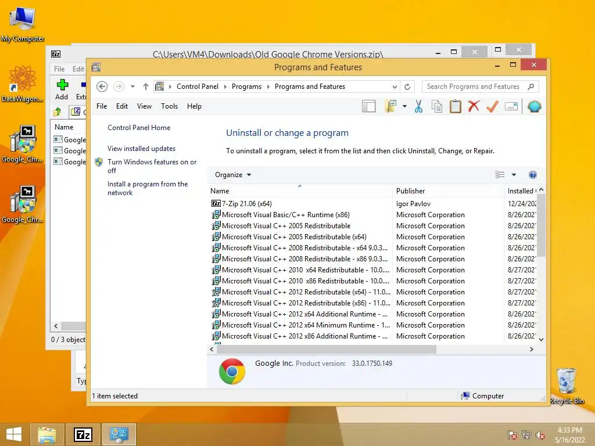This screenshot has height=446, width=595.
Task: Click the Paste clipboard toolbar icon
Action: [x=456, y=107]
